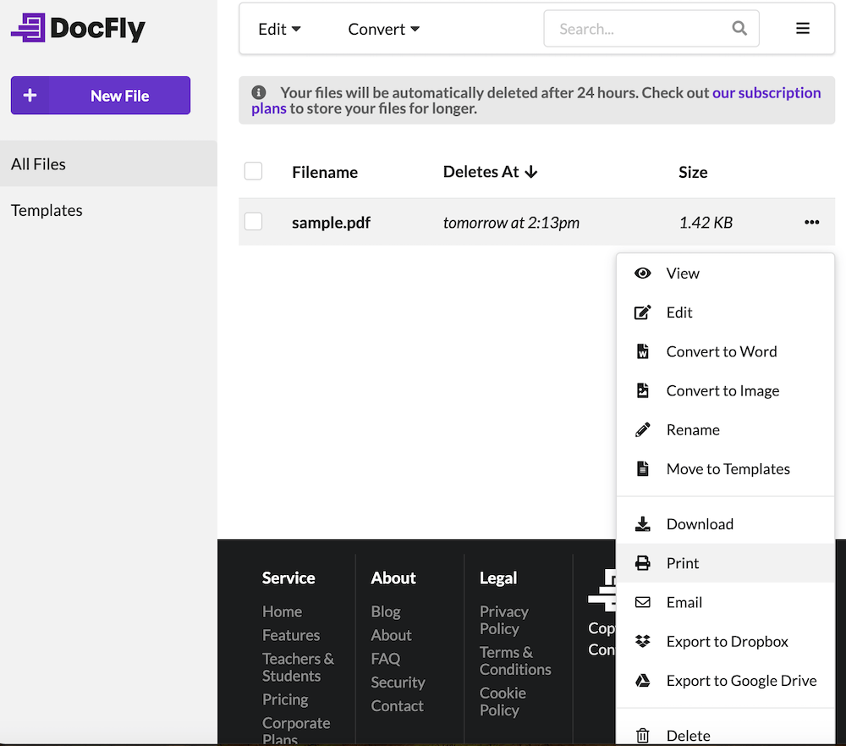
Task: Select Export to Google Drive
Action: click(725, 681)
